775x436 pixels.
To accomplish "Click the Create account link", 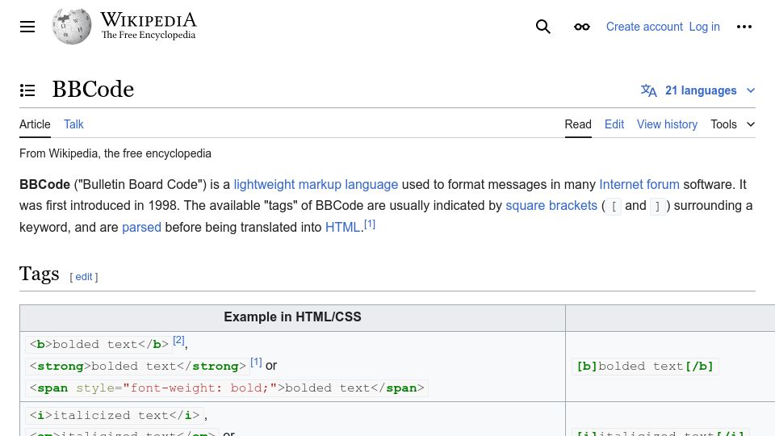I will [x=644, y=27].
